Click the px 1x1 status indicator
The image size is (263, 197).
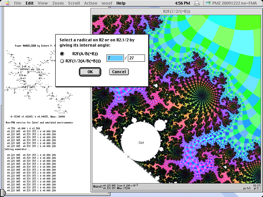point(247,188)
